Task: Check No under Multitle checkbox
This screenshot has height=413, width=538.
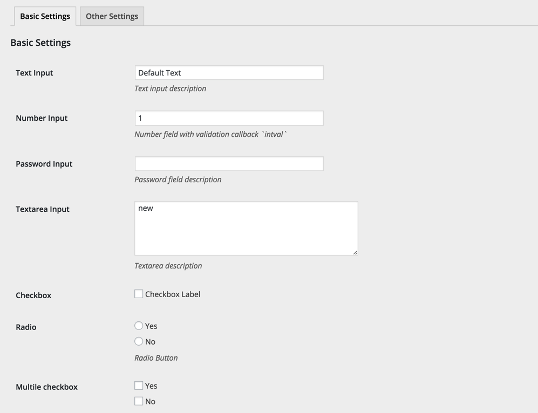Action: coord(139,401)
